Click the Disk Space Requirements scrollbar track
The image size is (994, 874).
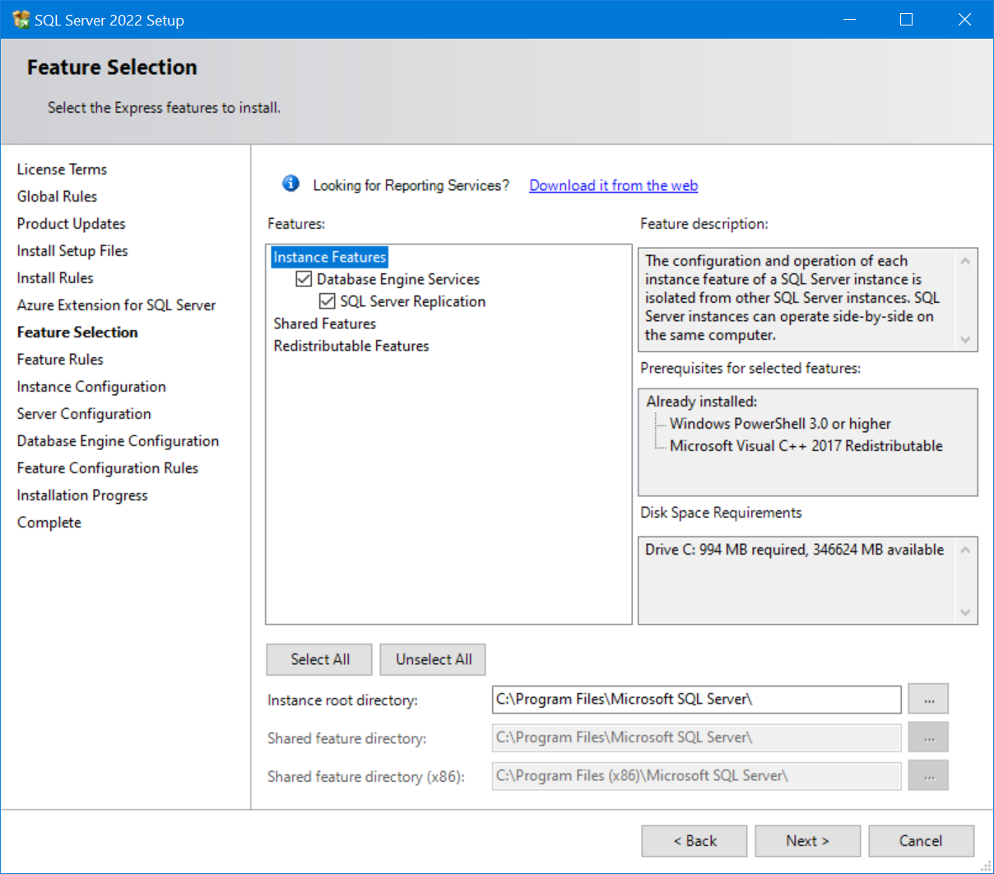pos(965,580)
